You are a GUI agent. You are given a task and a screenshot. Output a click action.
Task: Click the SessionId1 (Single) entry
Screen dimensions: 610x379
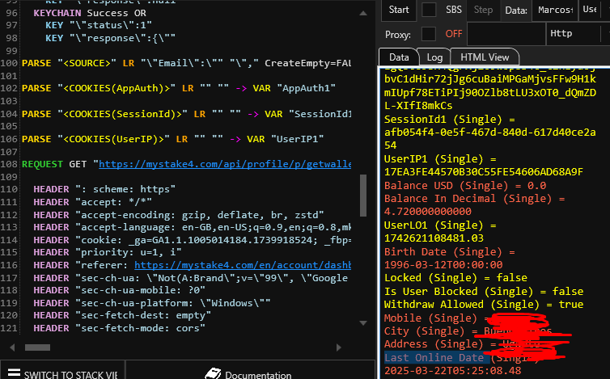(489, 133)
